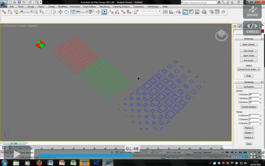Click the Mirror tool icon
Image resolution: width=265 pixels, height=166 pixels.
[165, 12]
